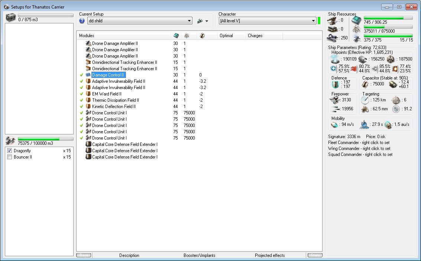Expand the arrow beside the ship icon

click(207, 21)
